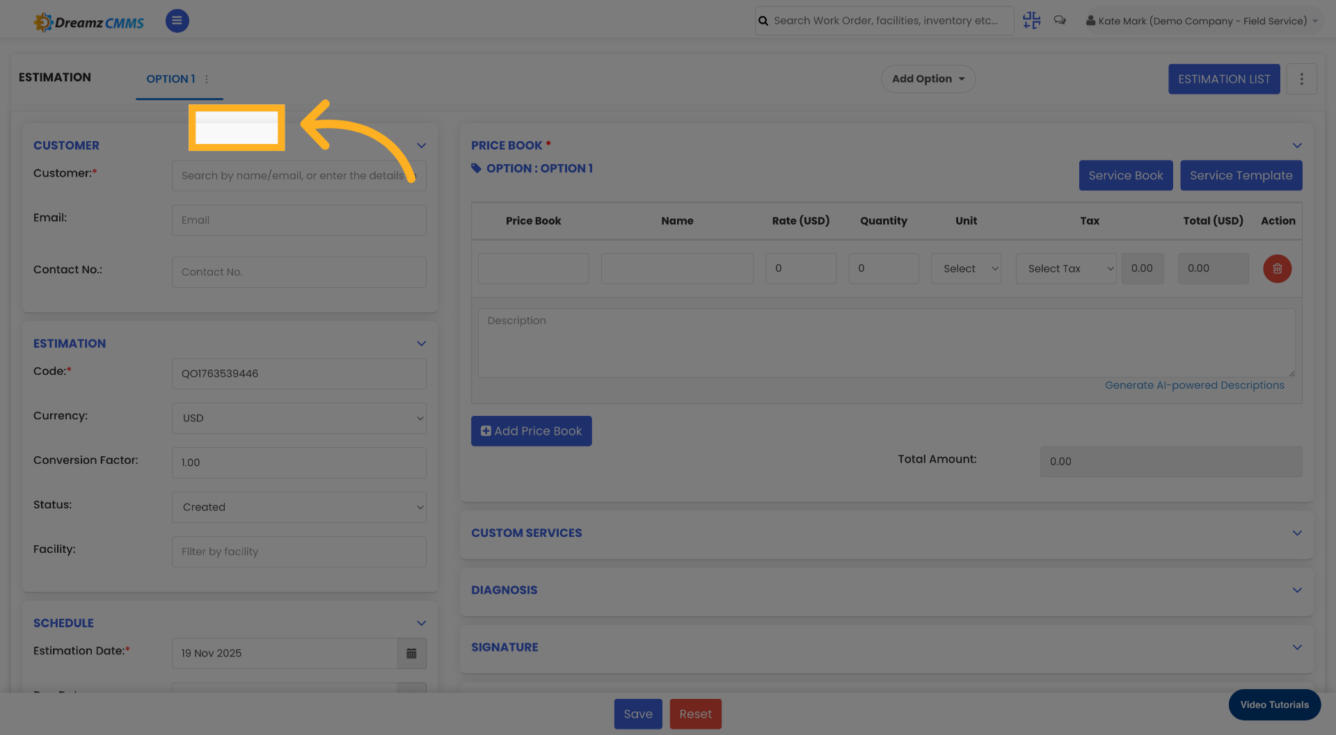Click the Generate AI-powered Descriptions link
Viewport: 1336px width, 735px height.
1195,385
